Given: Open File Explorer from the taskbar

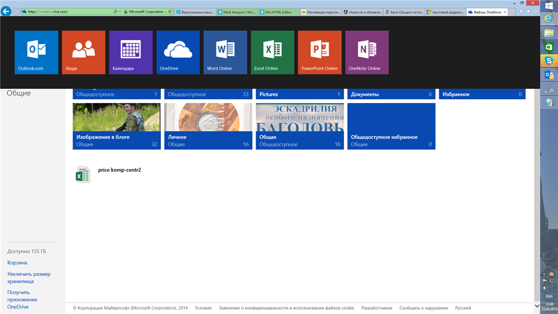Looking at the screenshot, I should coord(549,33).
